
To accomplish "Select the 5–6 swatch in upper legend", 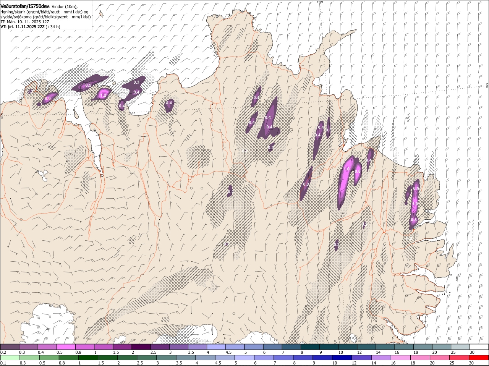I will [254, 347].
